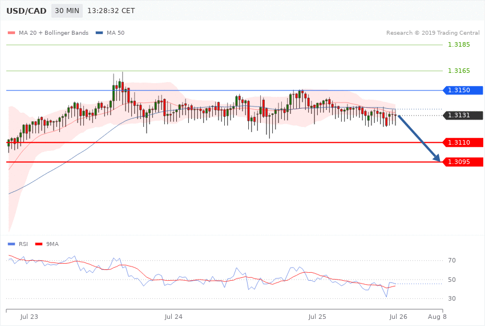Click the Research © 2019 Trading Central credit

click(x=433, y=32)
